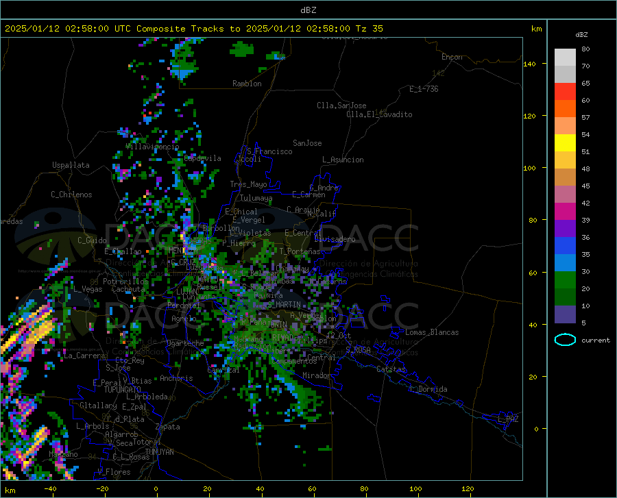Click the 'Manzano' place label
Viewport: 617px width, 498px height.
[63, 454]
